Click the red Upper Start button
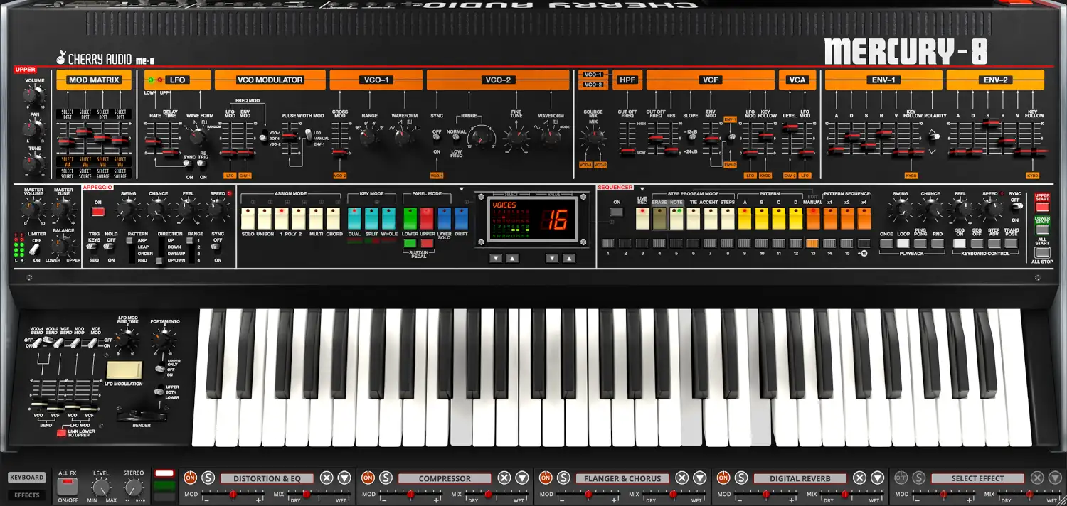The height and width of the screenshot is (506, 1067). (x=1042, y=207)
